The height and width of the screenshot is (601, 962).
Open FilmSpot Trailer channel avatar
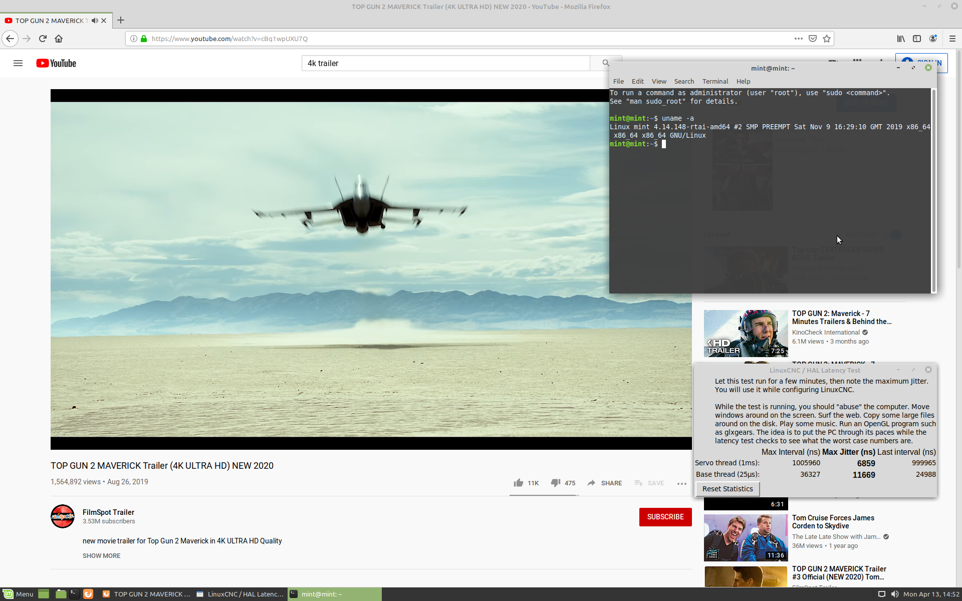[63, 516]
